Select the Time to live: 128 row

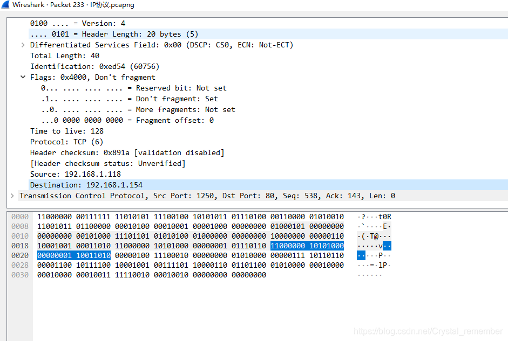[x=67, y=131]
